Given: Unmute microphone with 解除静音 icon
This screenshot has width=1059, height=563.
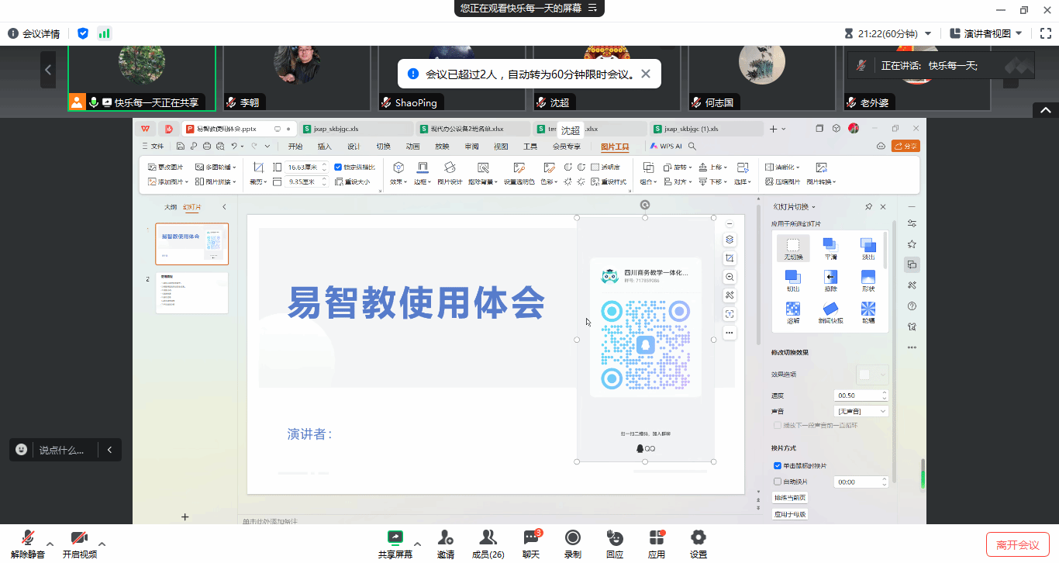Looking at the screenshot, I should (28, 539).
